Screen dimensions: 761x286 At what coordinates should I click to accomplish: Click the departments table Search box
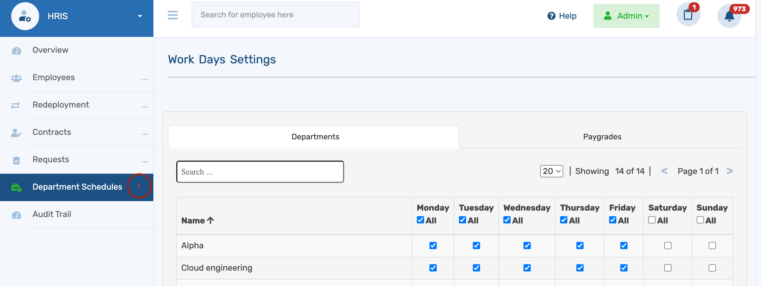pyautogui.click(x=260, y=171)
